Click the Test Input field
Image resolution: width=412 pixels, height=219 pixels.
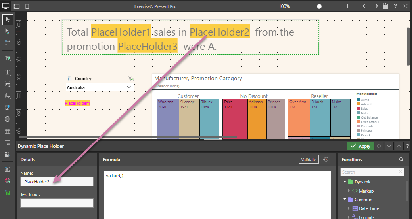pyautogui.click(x=57, y=203)
